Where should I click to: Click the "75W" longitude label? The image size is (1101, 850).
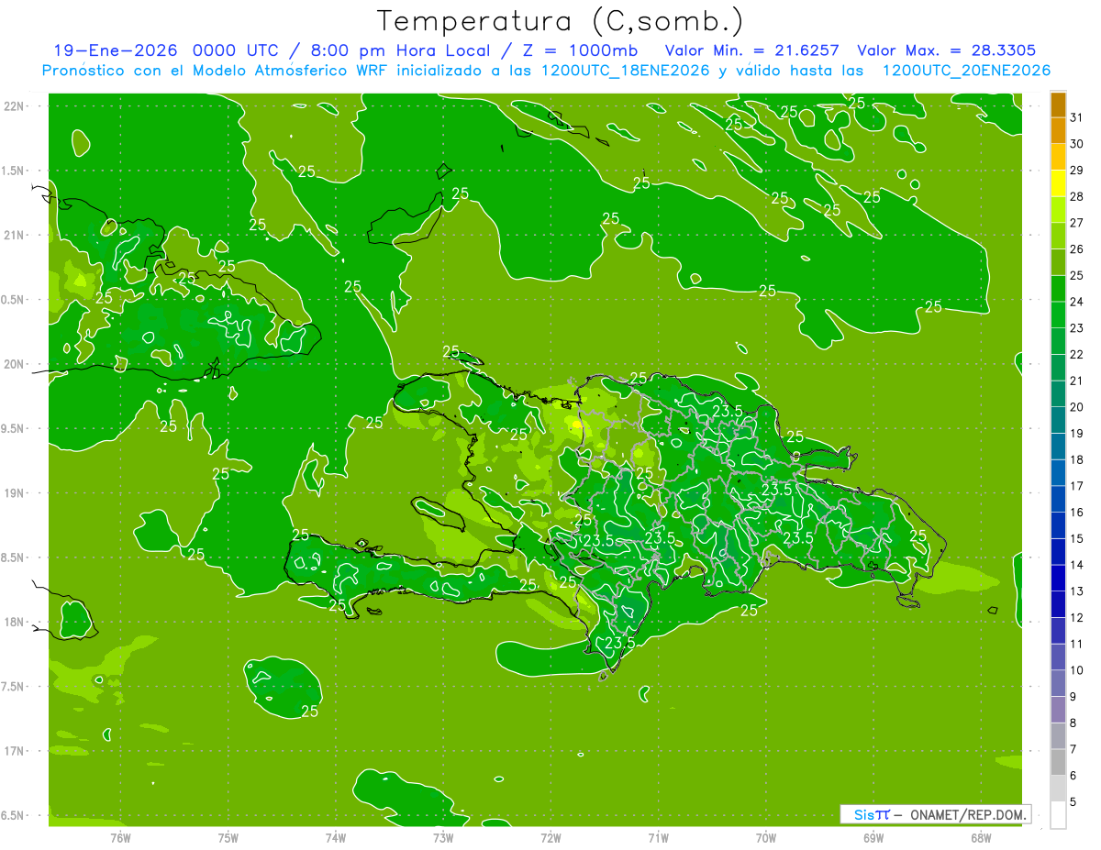coord(228,838)
